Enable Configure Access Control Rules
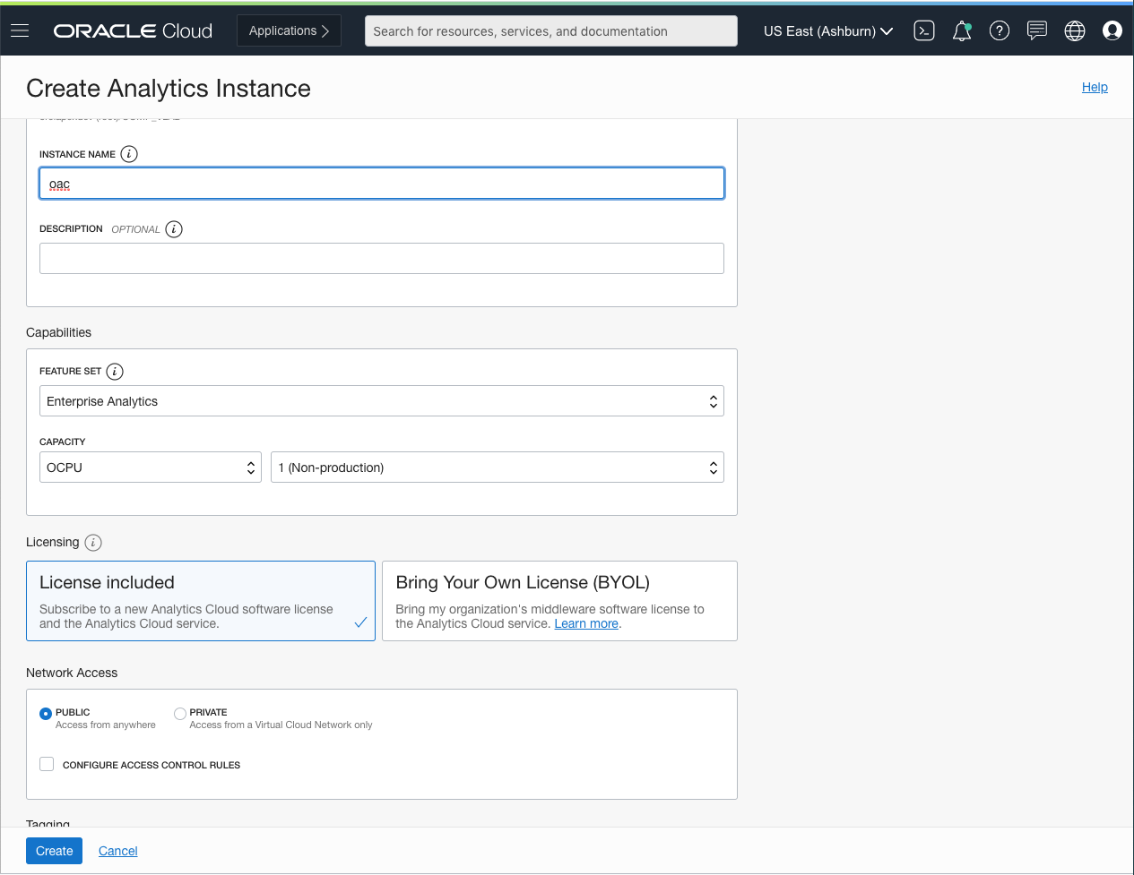 [46, 763]
